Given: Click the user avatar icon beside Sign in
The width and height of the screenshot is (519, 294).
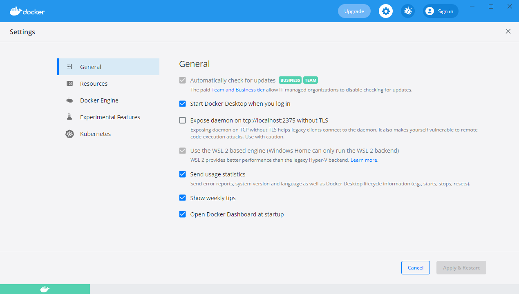Looking at the screenshot, I should (x=430, y=11).
